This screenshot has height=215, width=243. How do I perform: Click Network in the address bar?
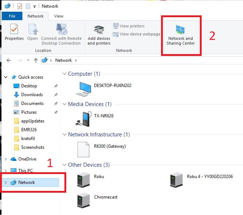pyautogui.click(x=64, y=60)
